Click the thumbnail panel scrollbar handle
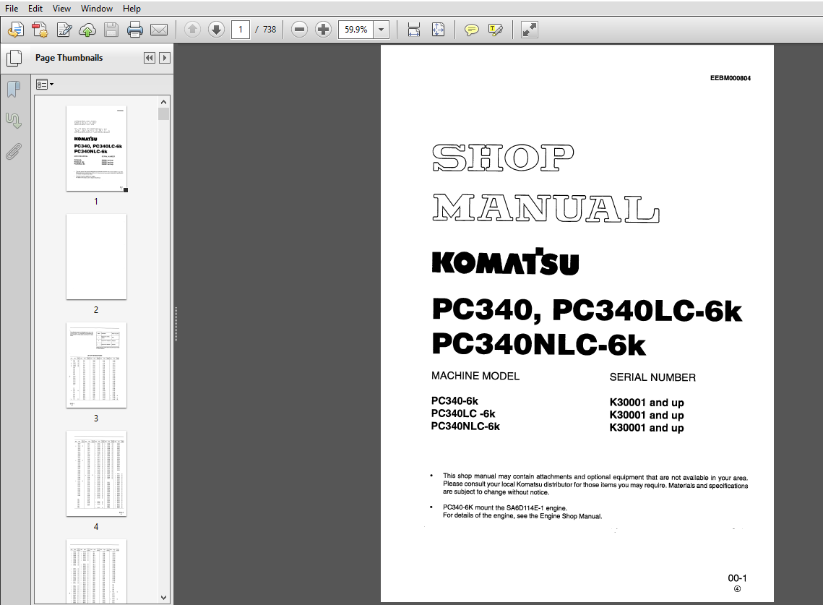The height and width of the screenshot is (605, 823). (164, 114)
